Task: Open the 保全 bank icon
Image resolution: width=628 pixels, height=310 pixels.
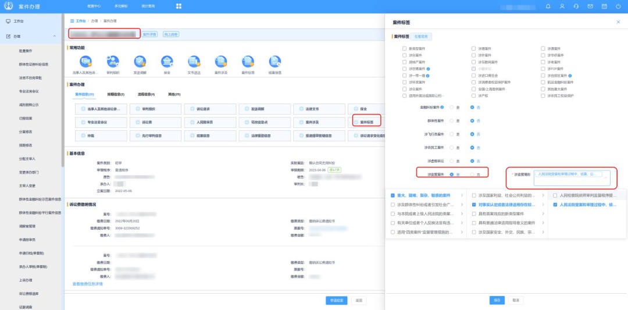Action: [167, 62]
